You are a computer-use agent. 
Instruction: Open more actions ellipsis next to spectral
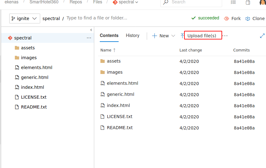coord(89,38)
